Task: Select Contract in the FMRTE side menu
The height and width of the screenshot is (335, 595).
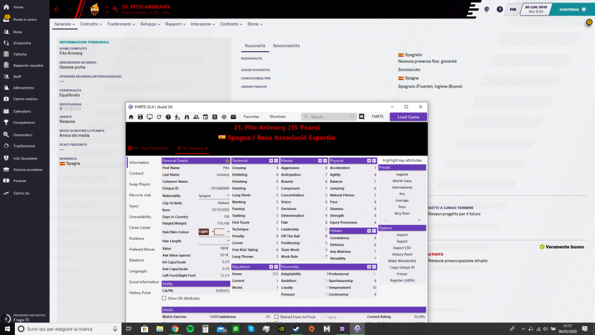Action: pos(136,173)
